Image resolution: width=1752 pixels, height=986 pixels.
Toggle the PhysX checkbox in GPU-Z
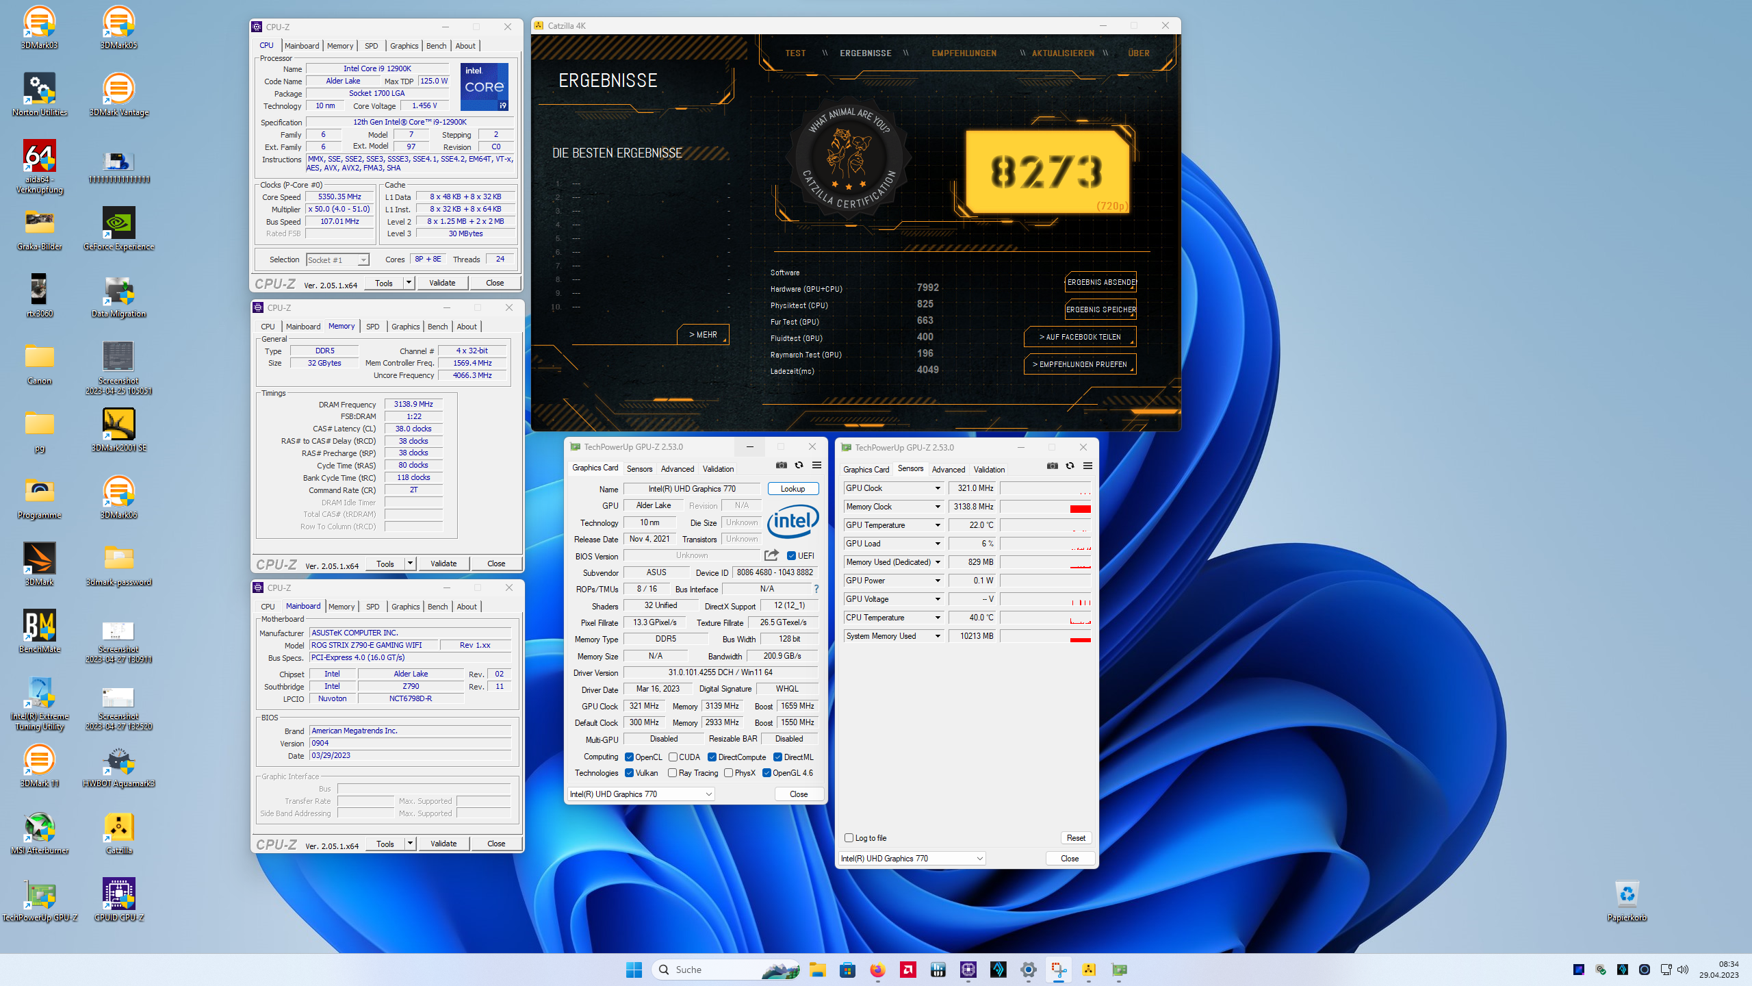point(729,773)
